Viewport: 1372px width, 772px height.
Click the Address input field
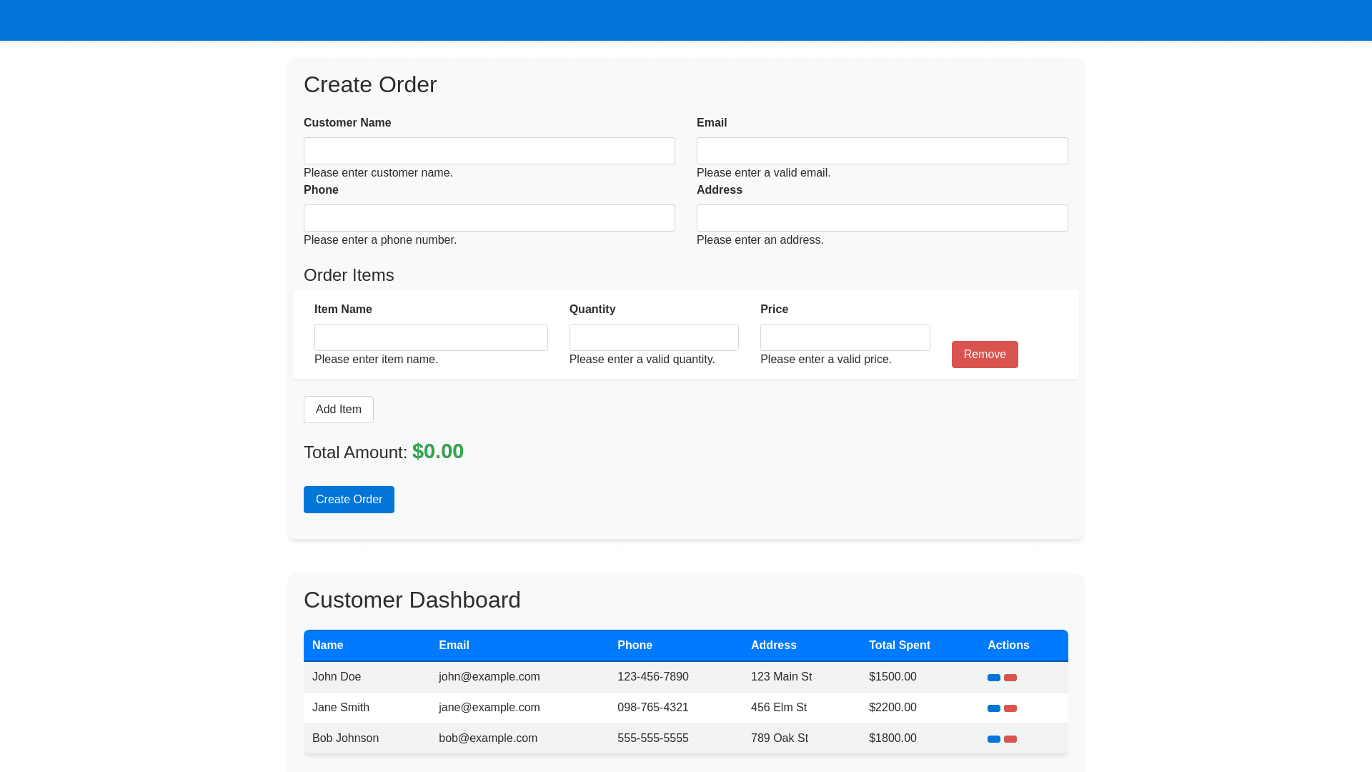[882, 218]
